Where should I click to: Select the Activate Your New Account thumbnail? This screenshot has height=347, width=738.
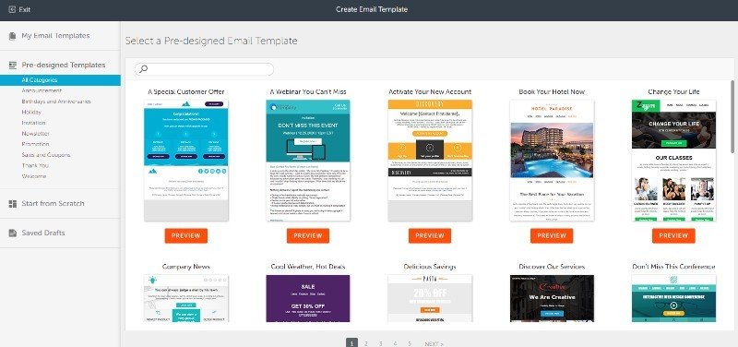[430, 160]
